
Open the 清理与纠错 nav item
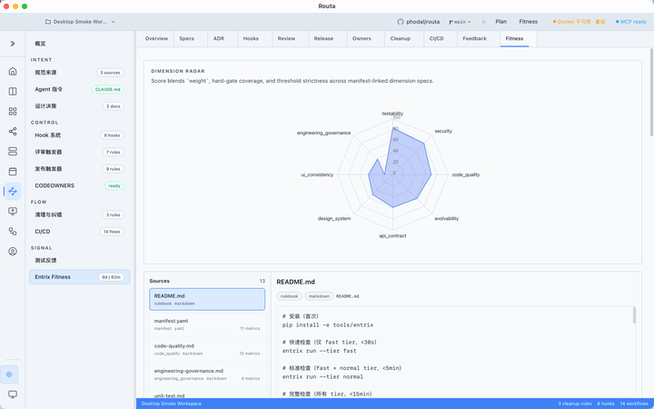(x=79, y=214)
